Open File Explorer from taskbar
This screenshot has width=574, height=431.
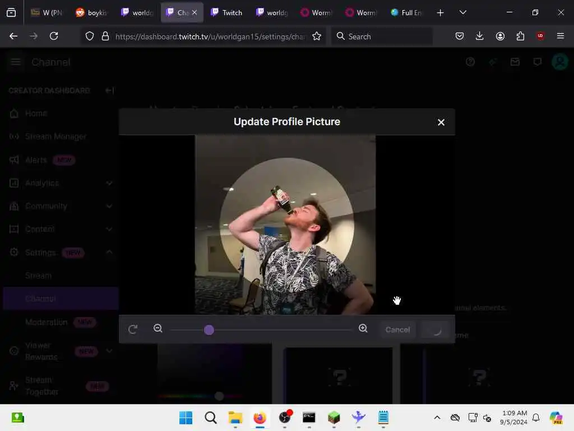[235, 418]
